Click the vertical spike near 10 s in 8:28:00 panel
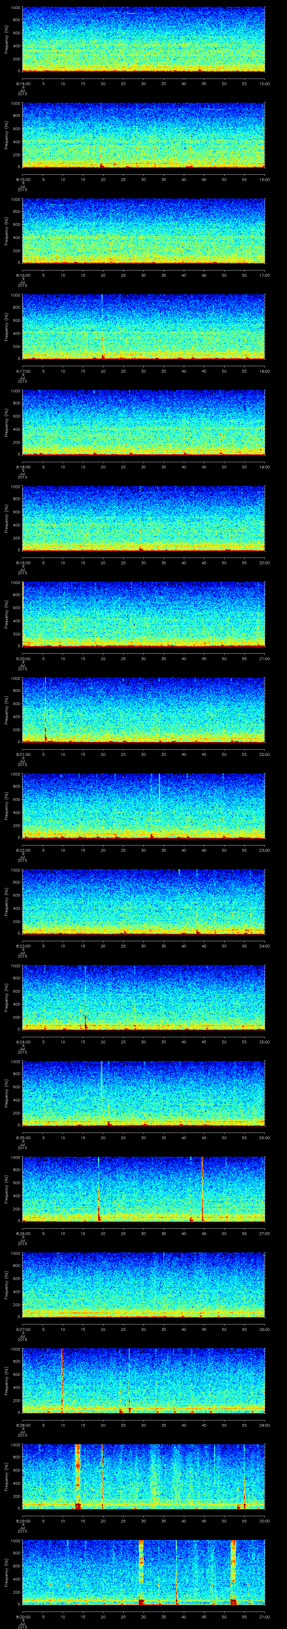This screenshot has width=287, height=1629. tap(62, 1380)
